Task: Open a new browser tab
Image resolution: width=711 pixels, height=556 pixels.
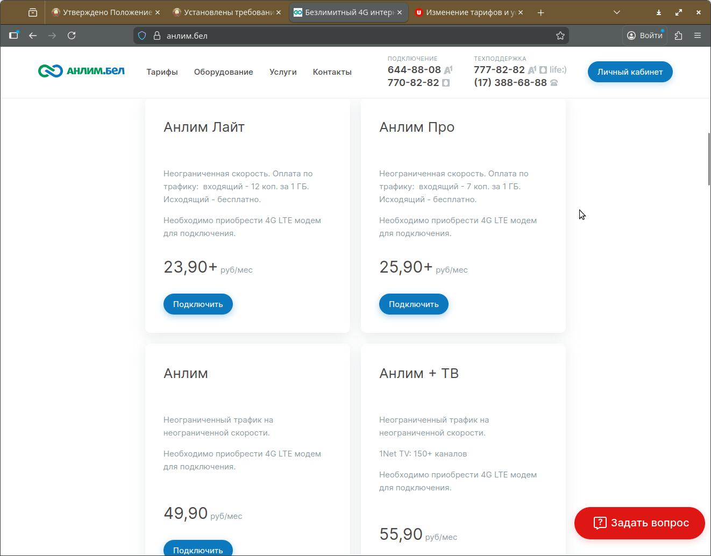Action: [x=541, y=12]
